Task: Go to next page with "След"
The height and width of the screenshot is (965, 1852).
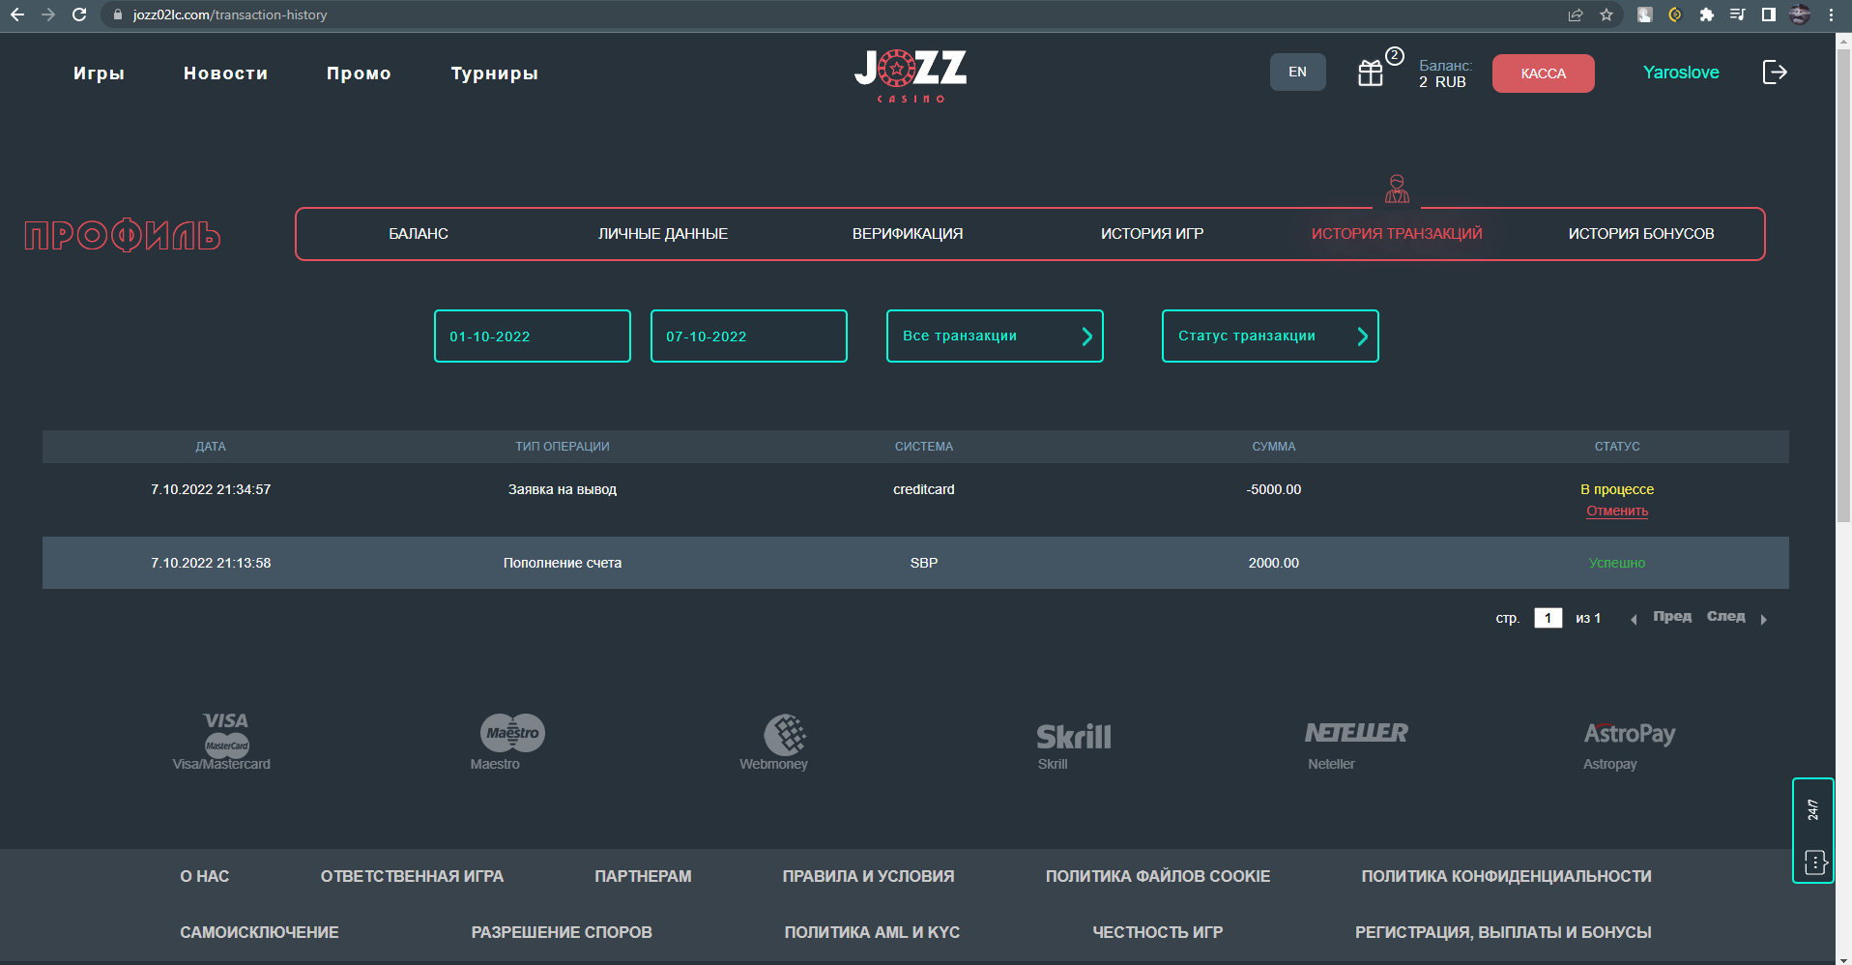Action: point(1726,617)
